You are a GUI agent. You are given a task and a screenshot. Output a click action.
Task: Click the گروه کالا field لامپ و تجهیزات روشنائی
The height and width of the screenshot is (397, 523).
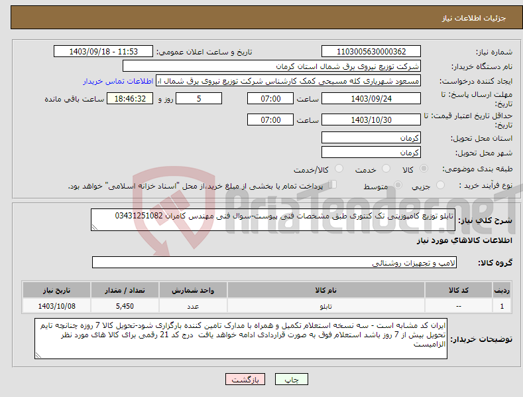tap(274, 262)
